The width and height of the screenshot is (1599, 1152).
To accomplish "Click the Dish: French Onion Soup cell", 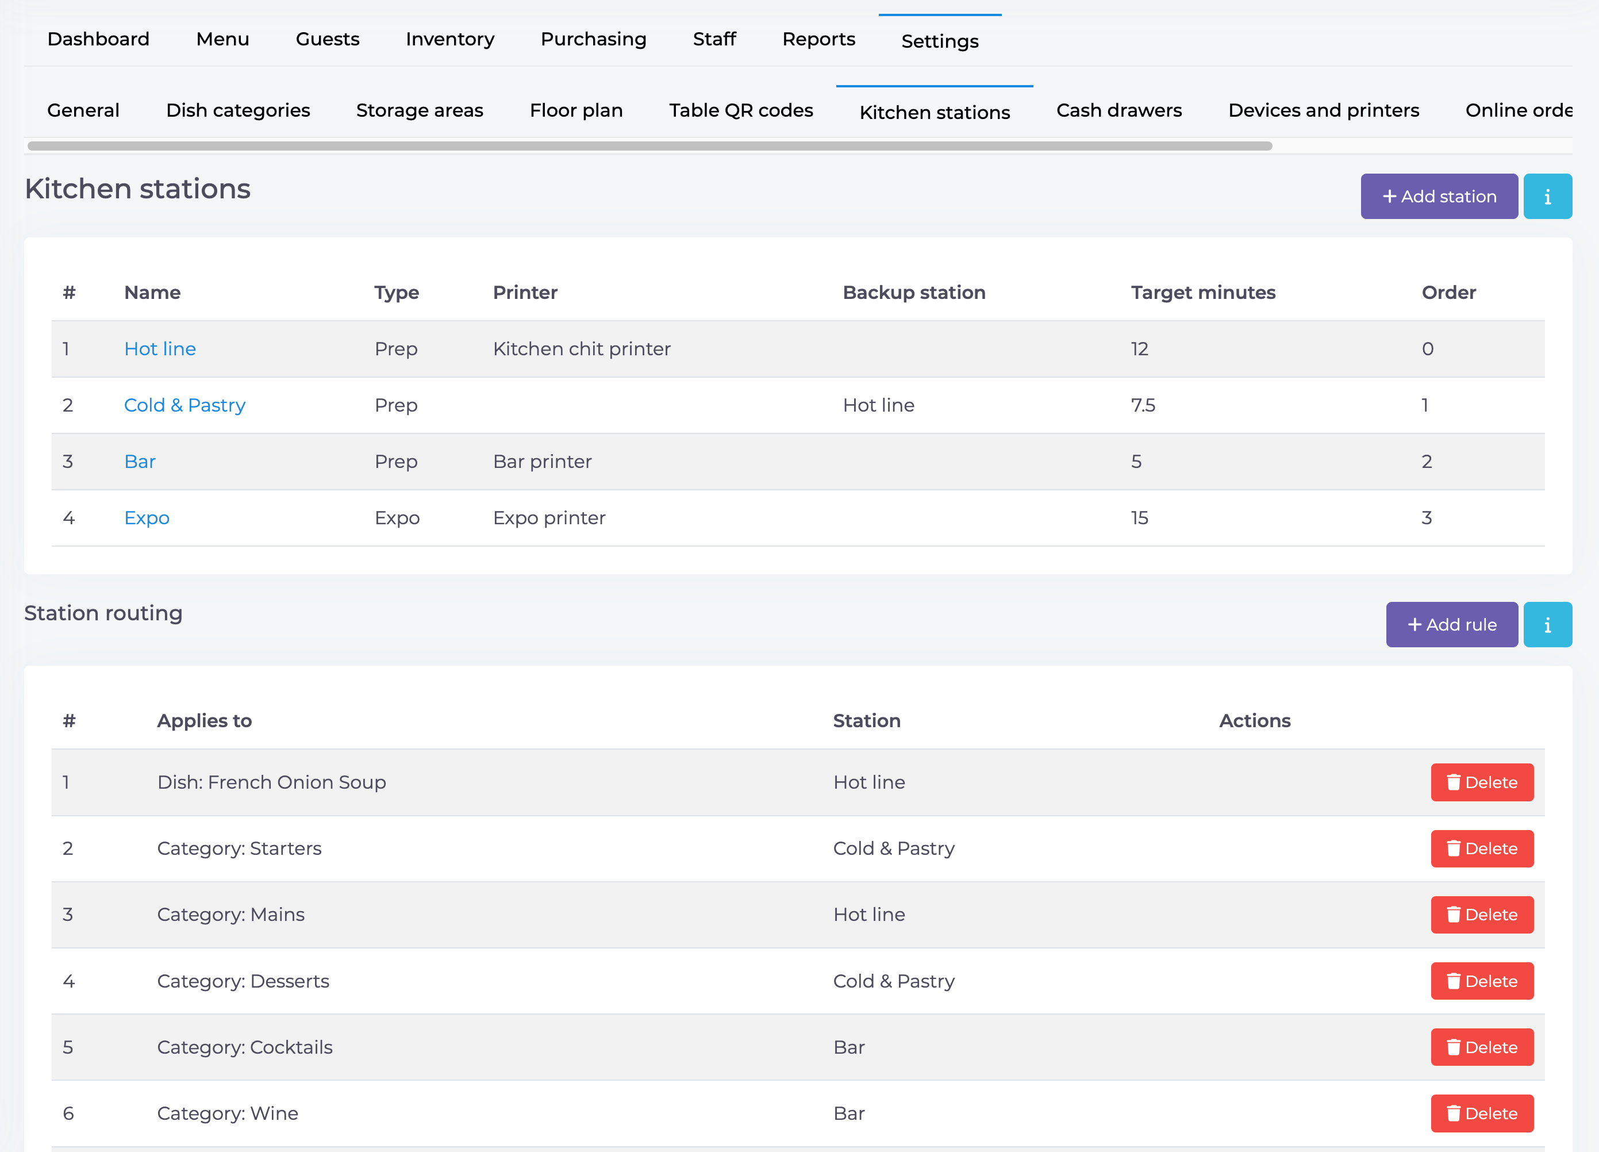I will click(x=271, y=782).
